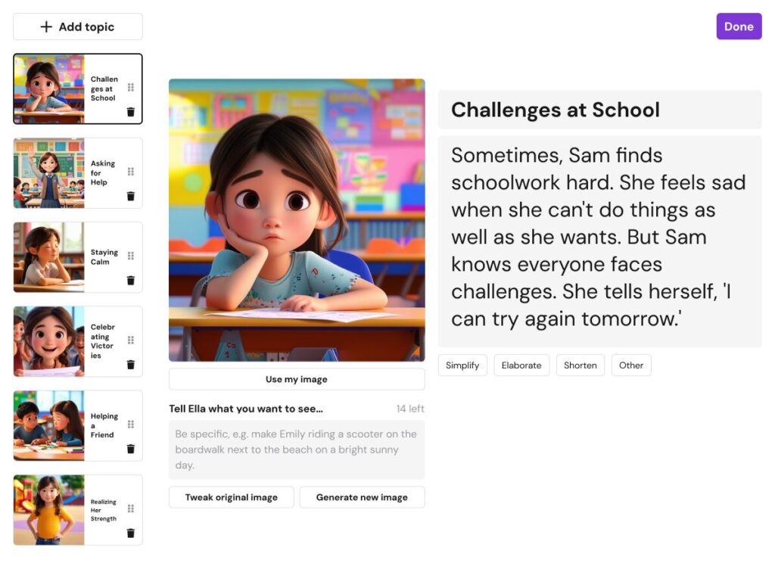
Task: Click the Done button
Action: (739, 26)
